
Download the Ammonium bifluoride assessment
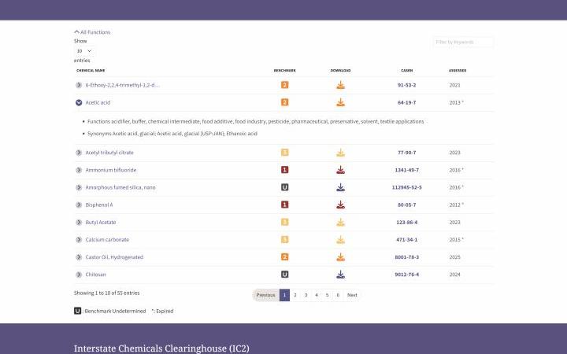pyautogui.click(x=340, y=170)
